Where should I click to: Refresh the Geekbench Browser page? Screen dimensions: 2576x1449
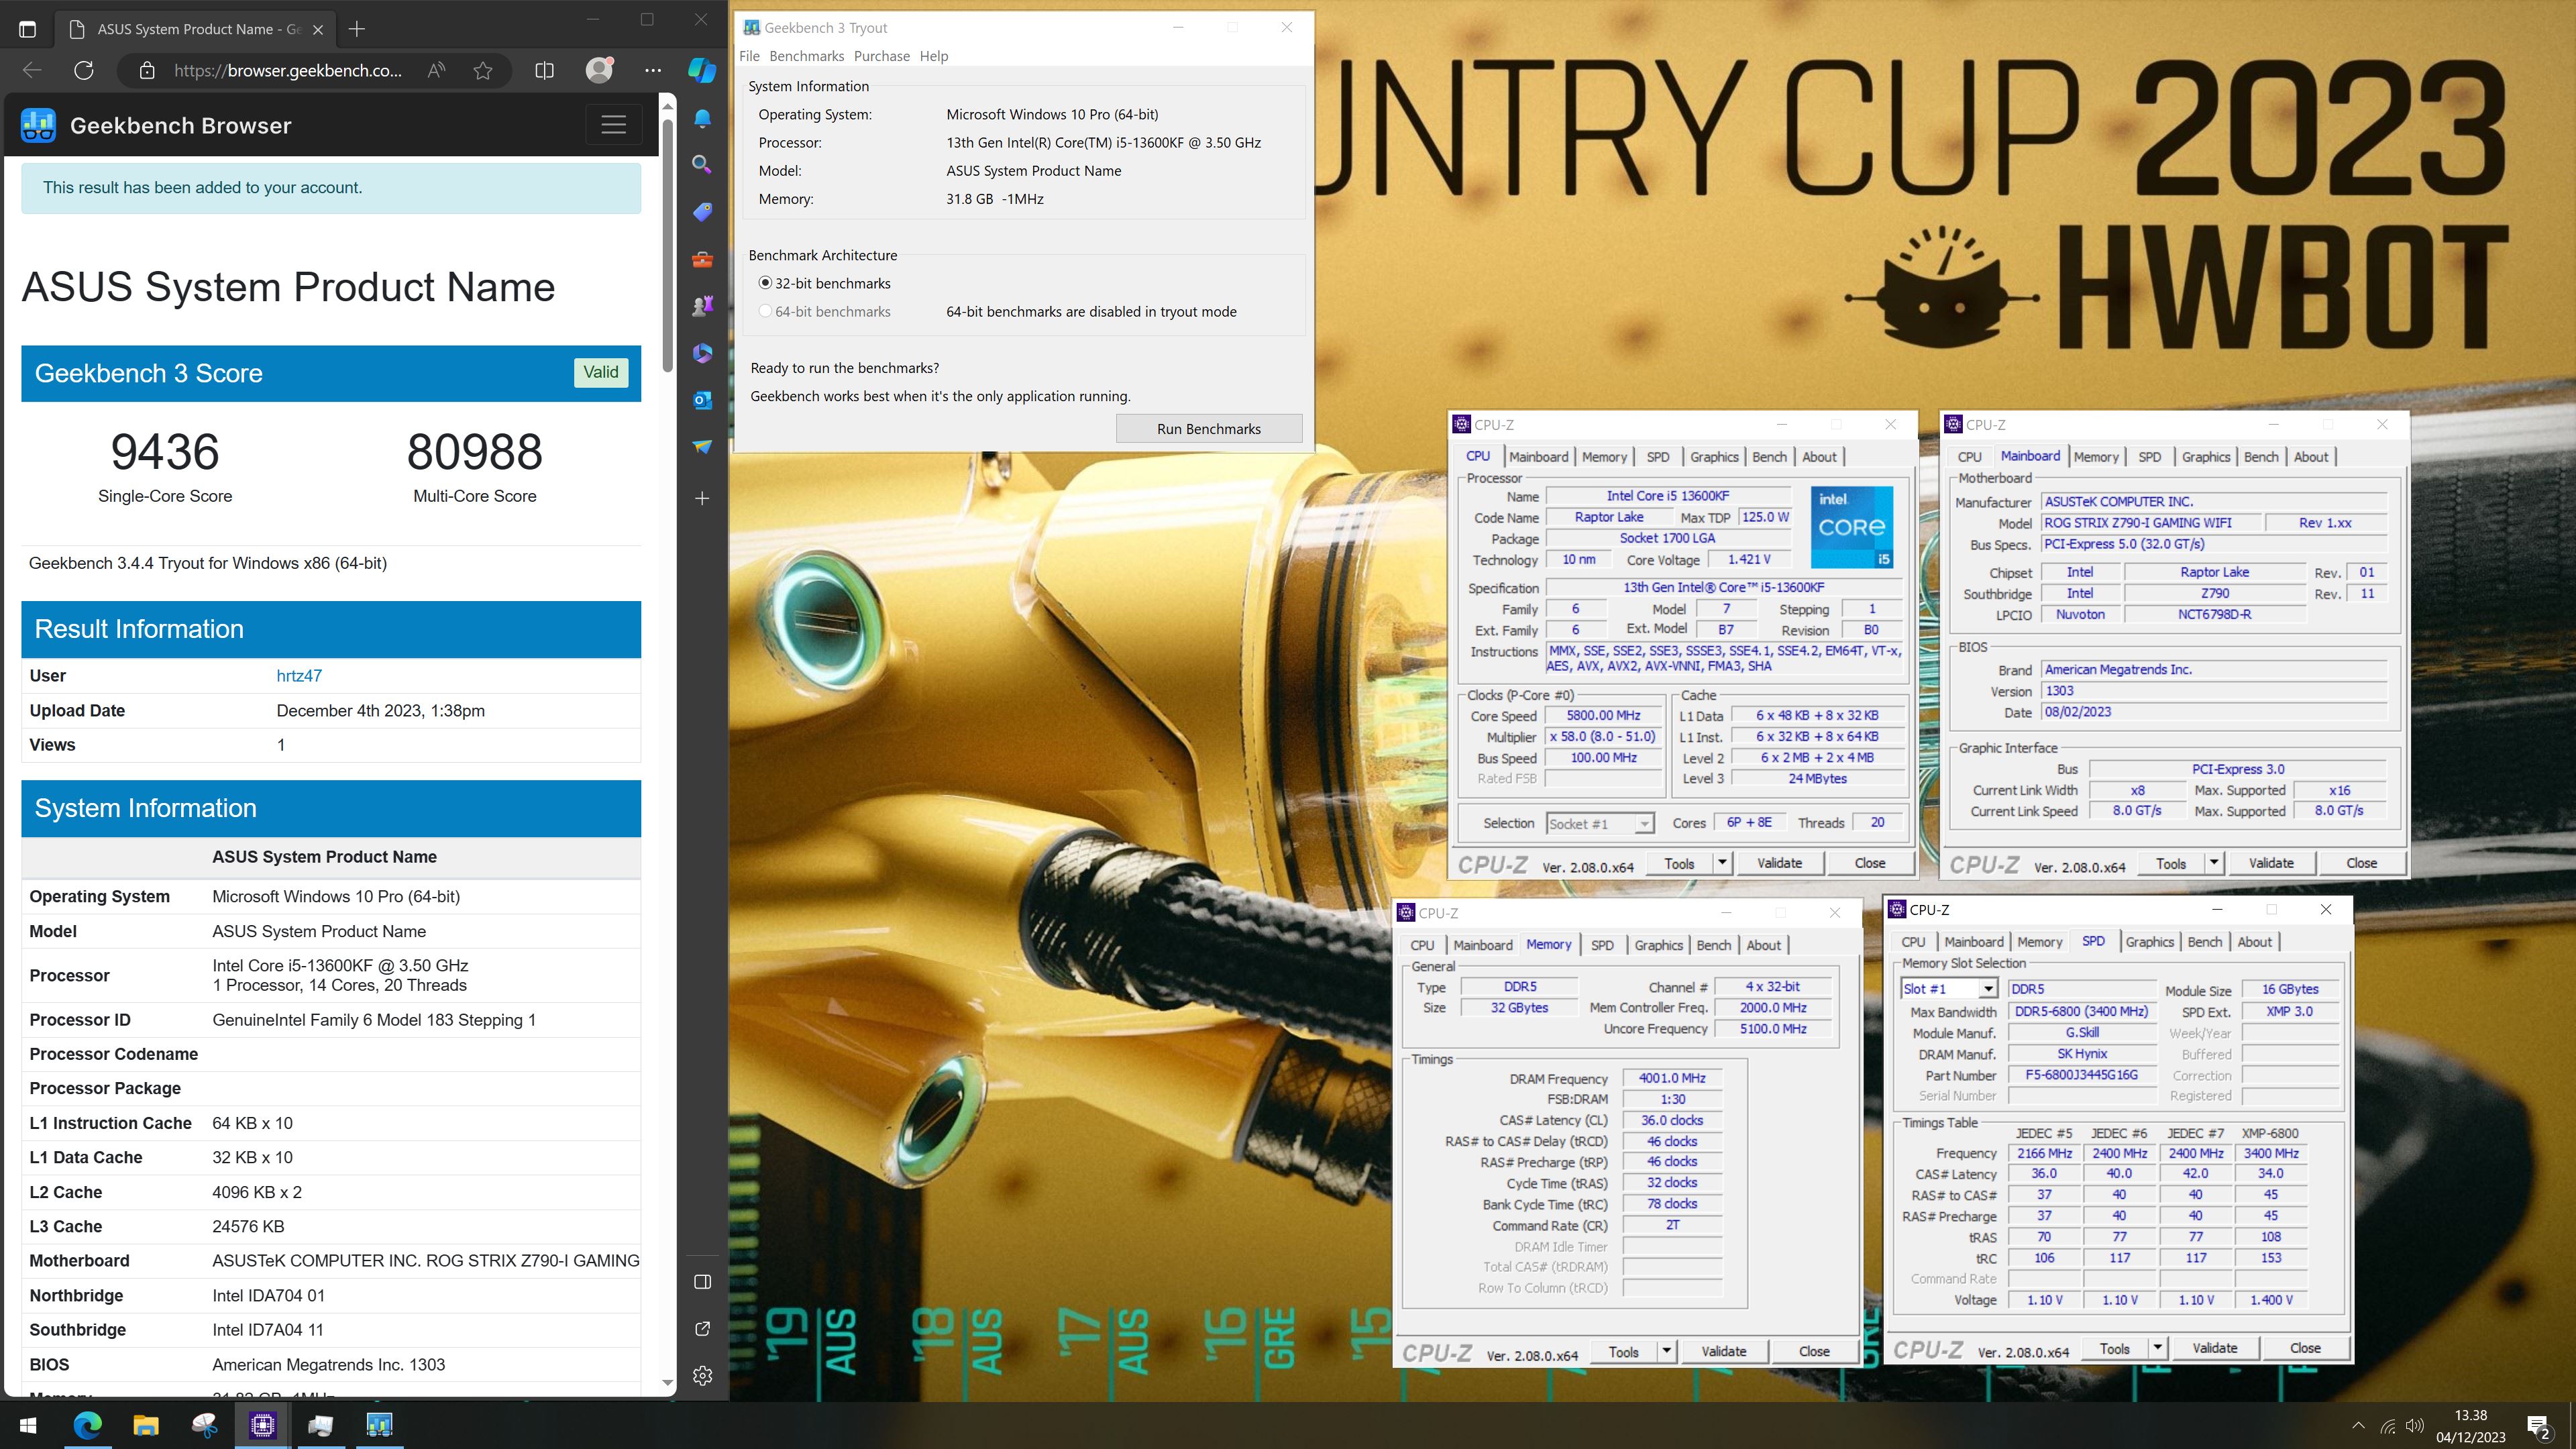point(84,70)
